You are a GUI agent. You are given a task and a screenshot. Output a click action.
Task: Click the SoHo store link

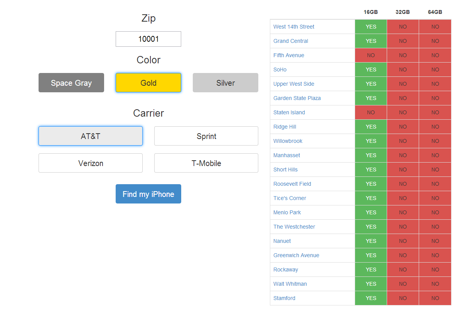pyautogui.click(x=280, y=70)
